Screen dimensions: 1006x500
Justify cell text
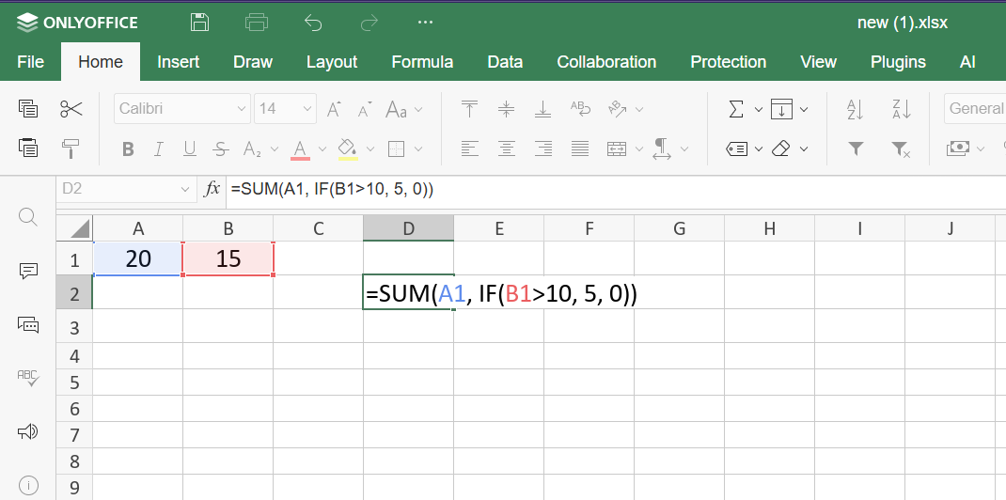pos(580,149)
